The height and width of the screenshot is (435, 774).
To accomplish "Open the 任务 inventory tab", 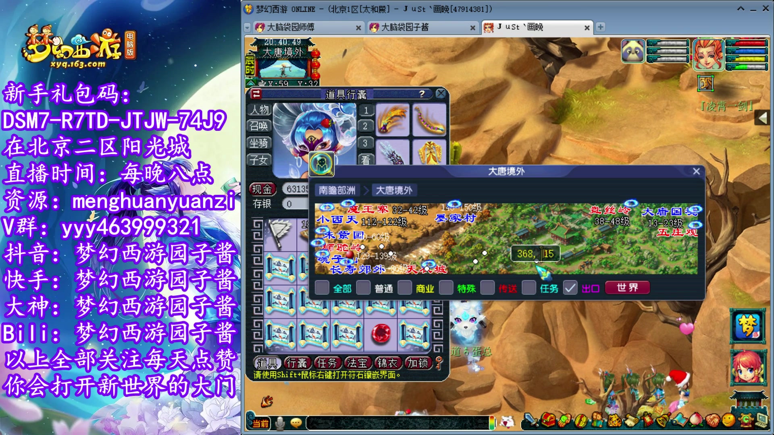I will click(x=327, y=363).
